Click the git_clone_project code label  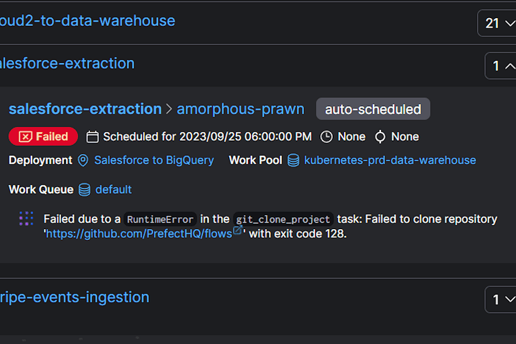[283, 220]
